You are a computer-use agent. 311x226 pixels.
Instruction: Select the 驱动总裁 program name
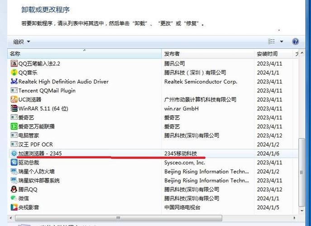29,162
